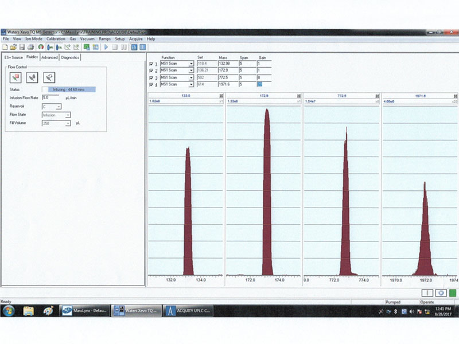
Task: Click the Save floppy disk toolbar icon
Action: (x=21, y=47)
